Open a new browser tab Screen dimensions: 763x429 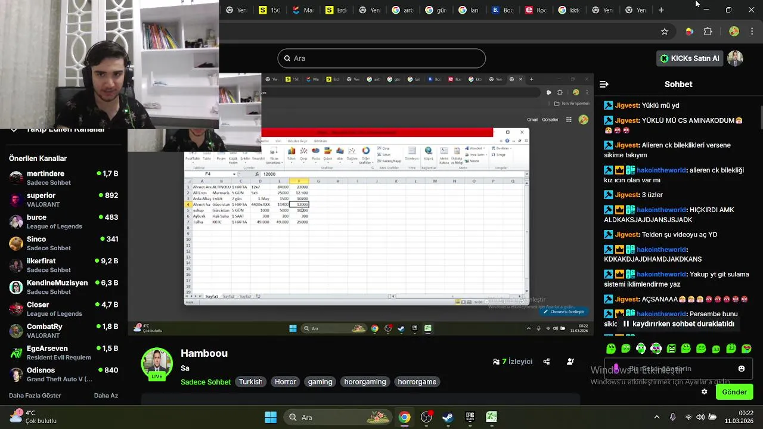point(660,10)
